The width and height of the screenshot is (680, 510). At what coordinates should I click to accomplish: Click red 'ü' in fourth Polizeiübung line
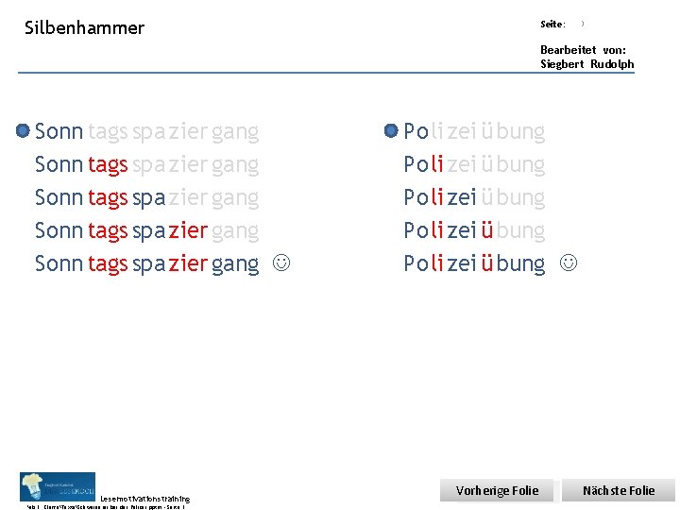[486, 230]
